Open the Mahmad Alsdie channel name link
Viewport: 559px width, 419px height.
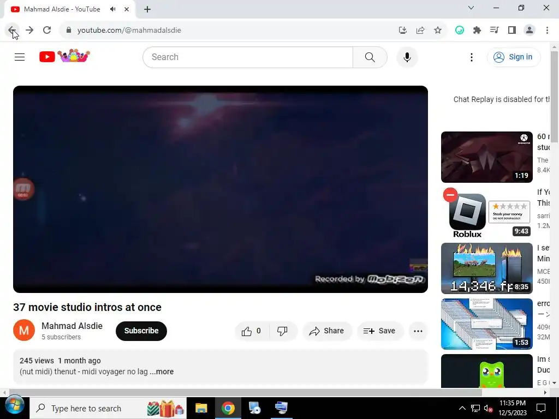click(x=72, y=326)
